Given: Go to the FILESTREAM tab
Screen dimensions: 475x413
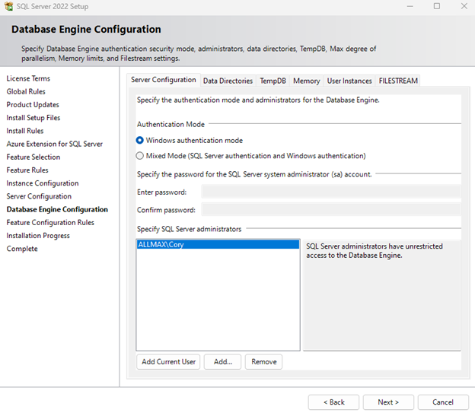Looking at the screenshot, I should pyautogui.click(x=398, y=81).
